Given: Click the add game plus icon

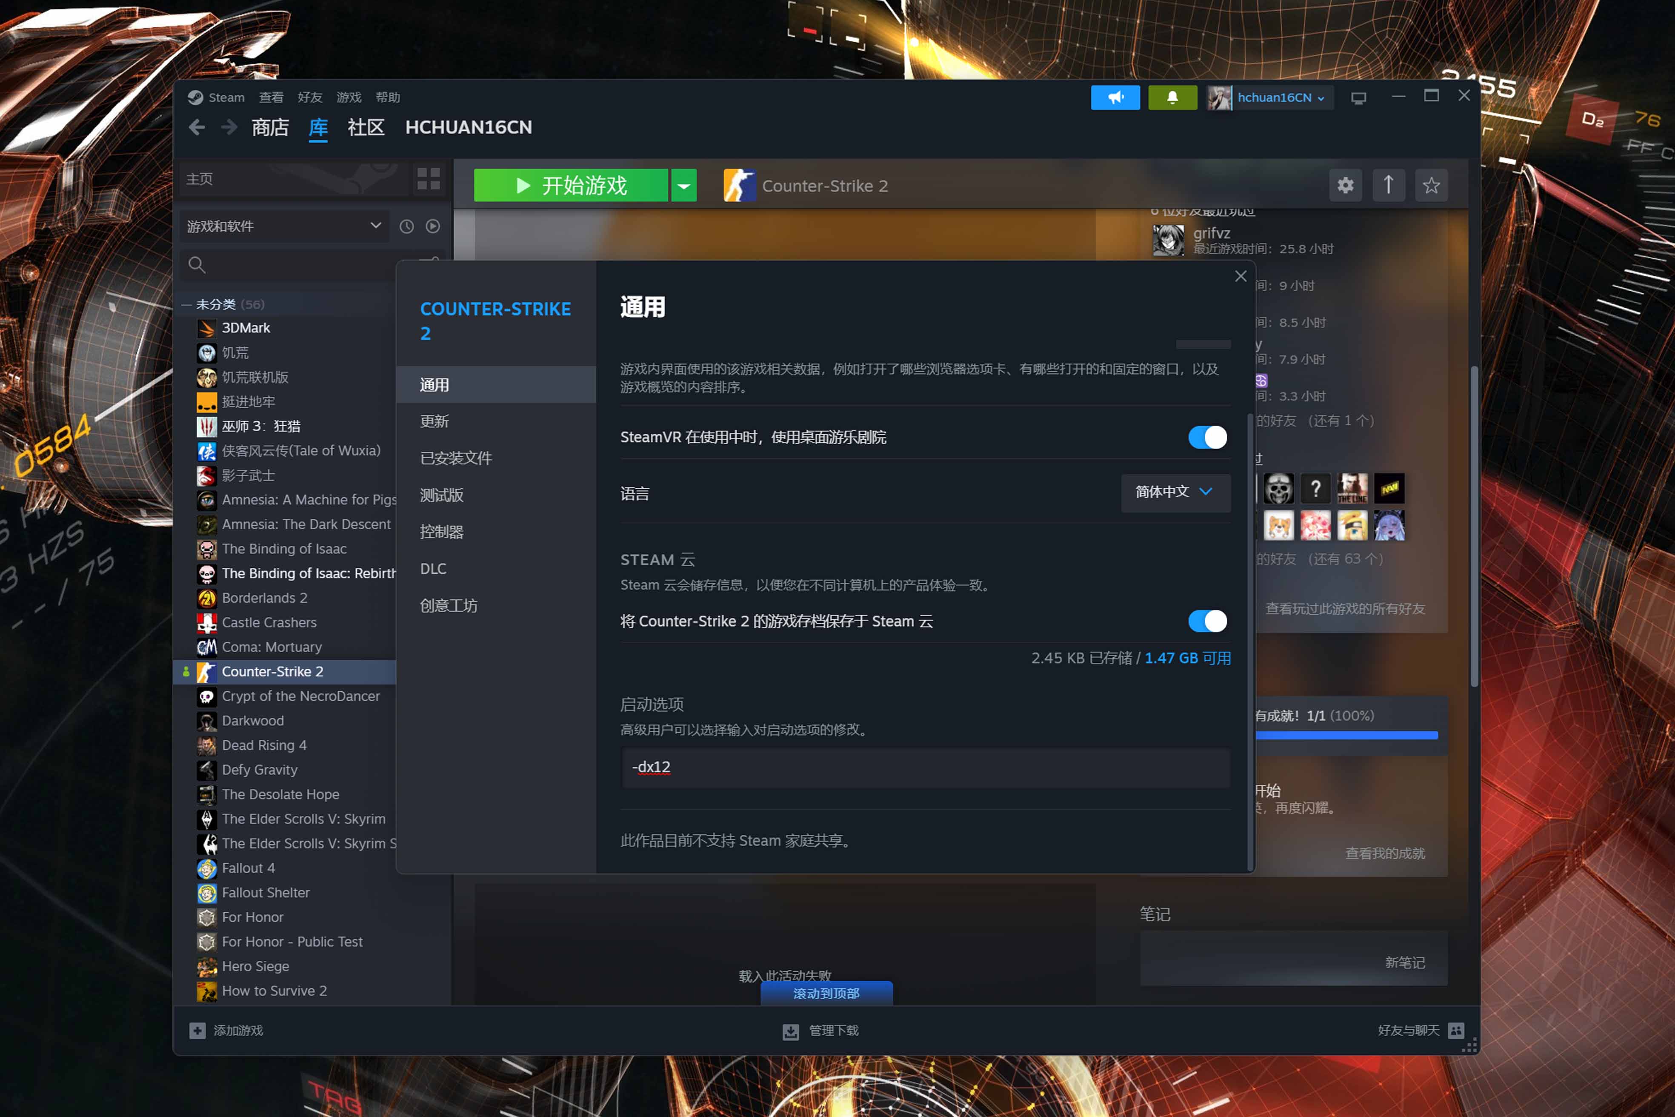Looking at the screenshot, I should point(197,1031).
